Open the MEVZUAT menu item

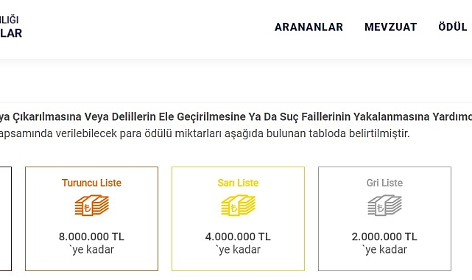[391, 27]
